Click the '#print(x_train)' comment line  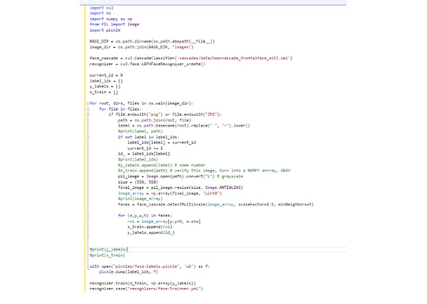pos(108,255)
